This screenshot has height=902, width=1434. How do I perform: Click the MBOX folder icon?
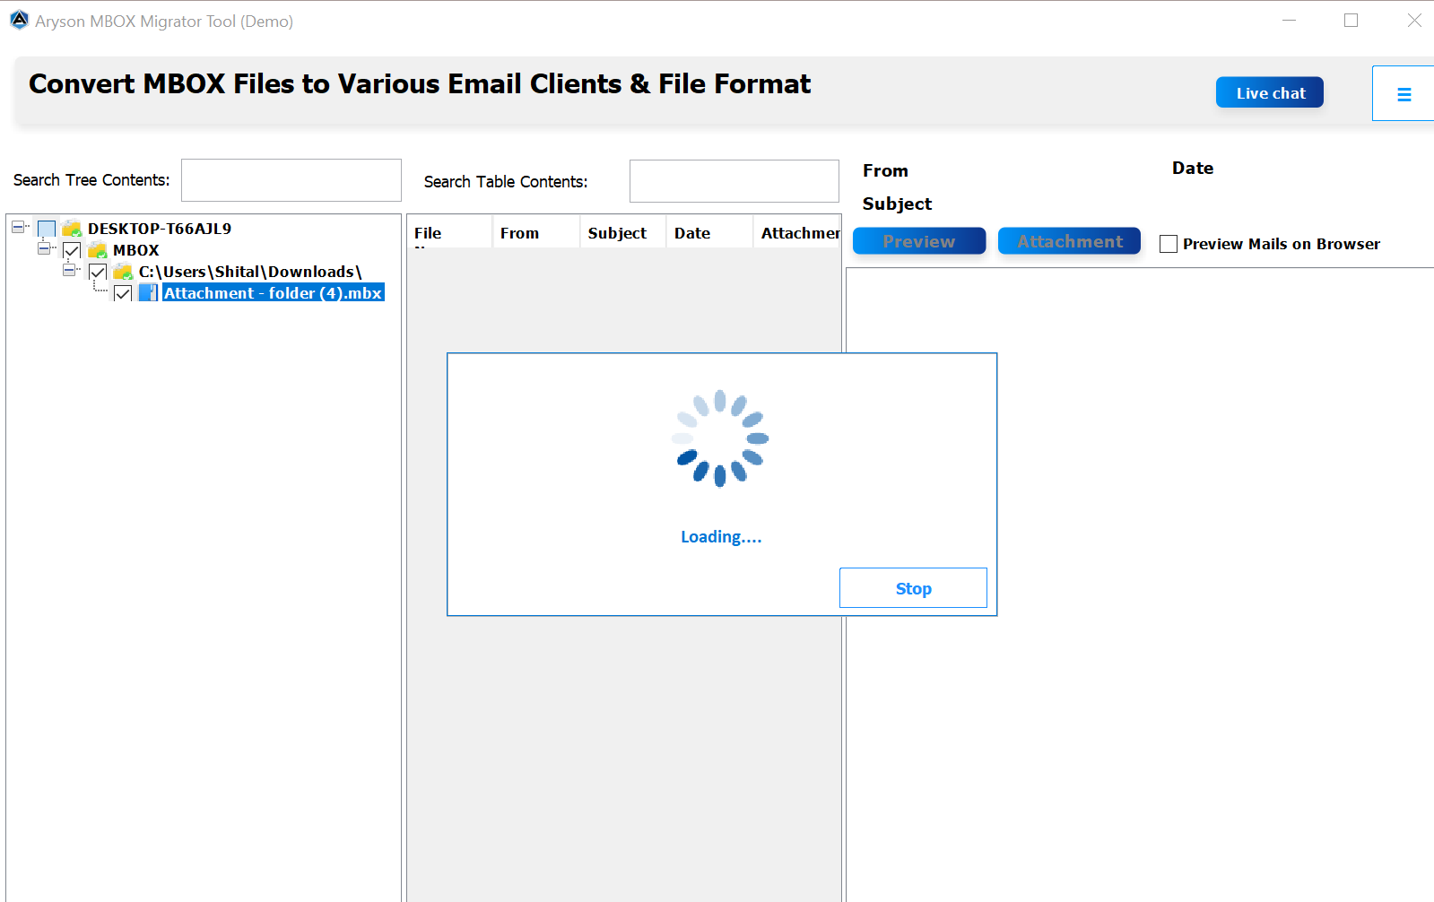coord(98,250)
